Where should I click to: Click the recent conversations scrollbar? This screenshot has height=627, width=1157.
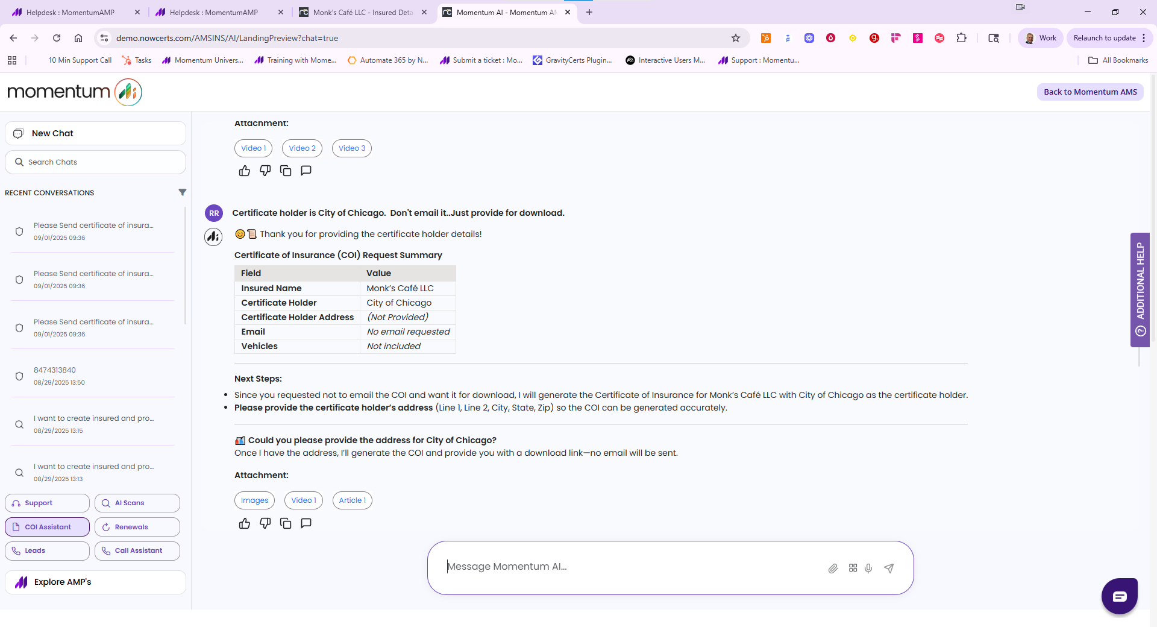coord(185,265)
